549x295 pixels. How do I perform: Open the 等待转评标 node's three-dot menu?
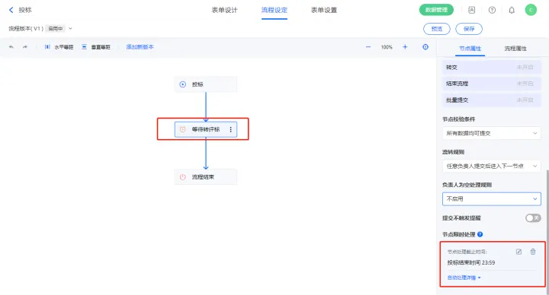(x=230, y=129)
